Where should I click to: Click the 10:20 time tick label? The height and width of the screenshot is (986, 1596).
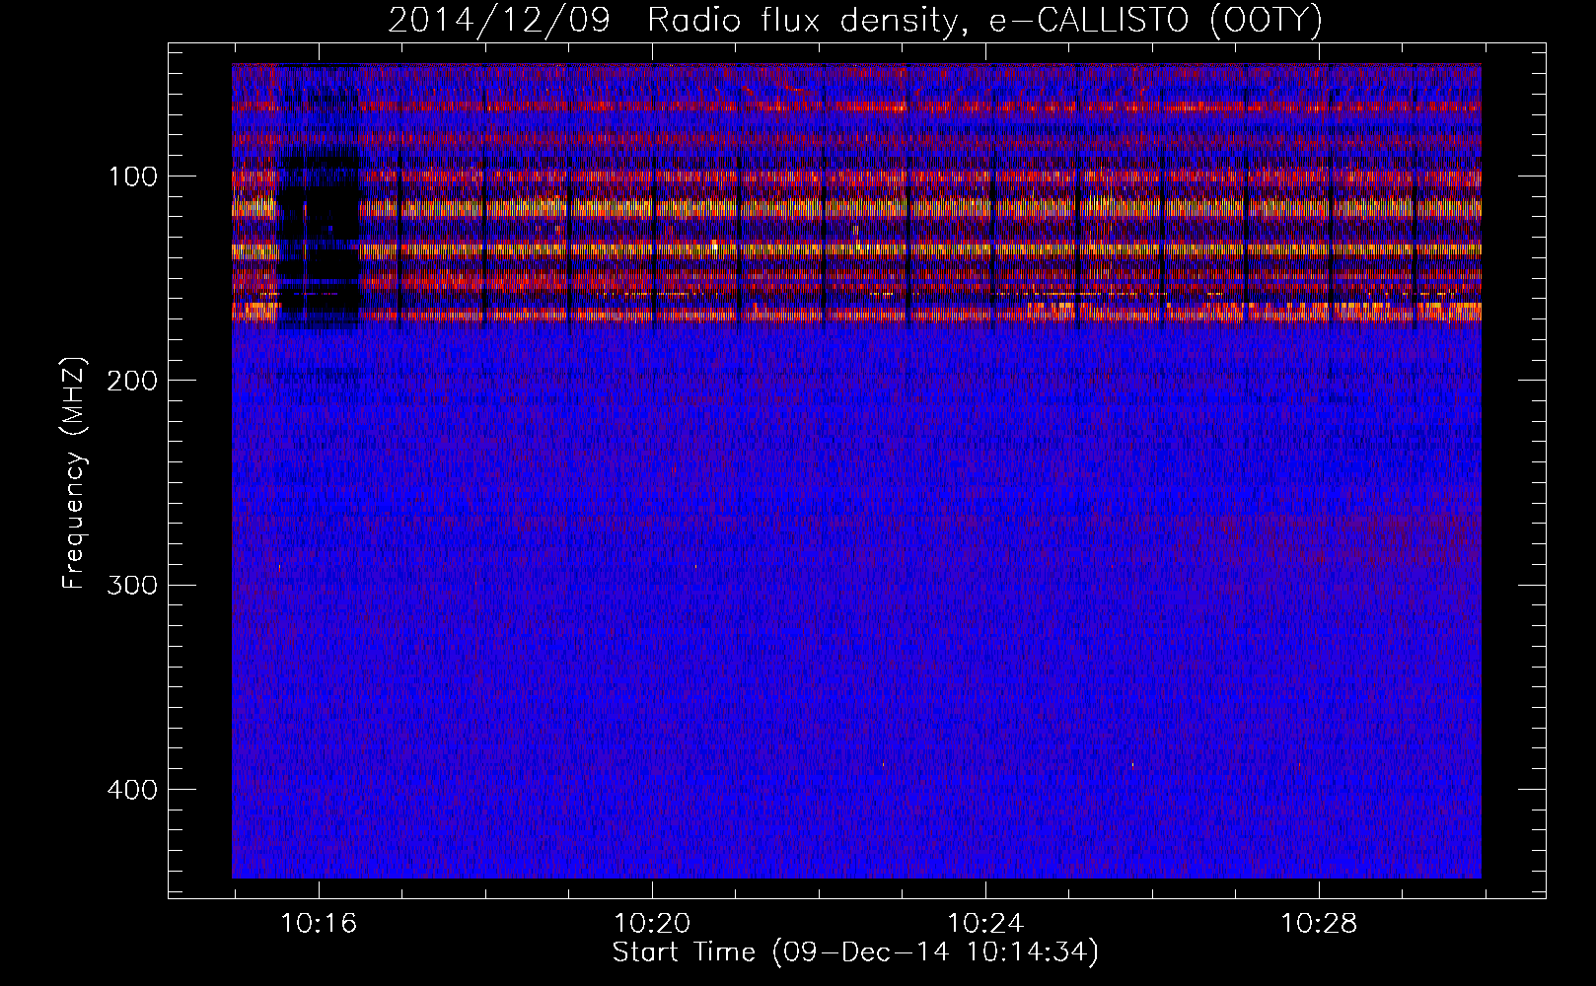tap(652, 924)
